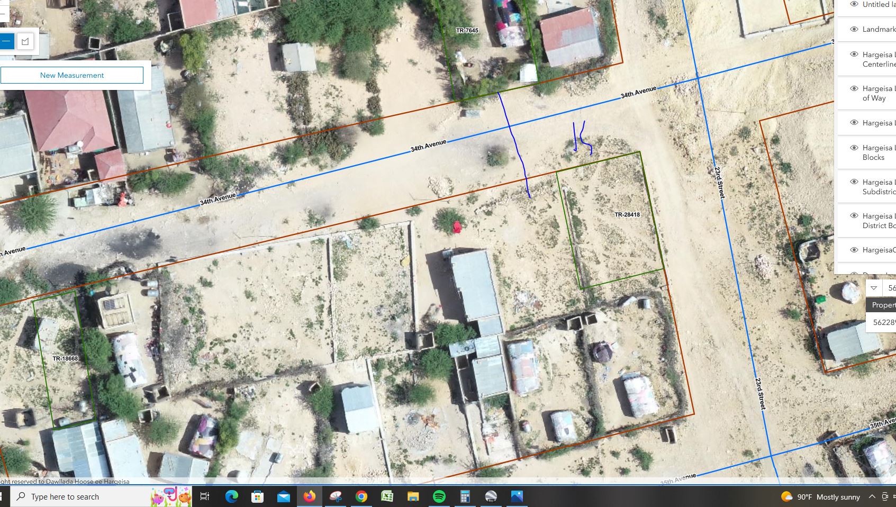Open the Photos app in taskbar

[x=517, y=496]
